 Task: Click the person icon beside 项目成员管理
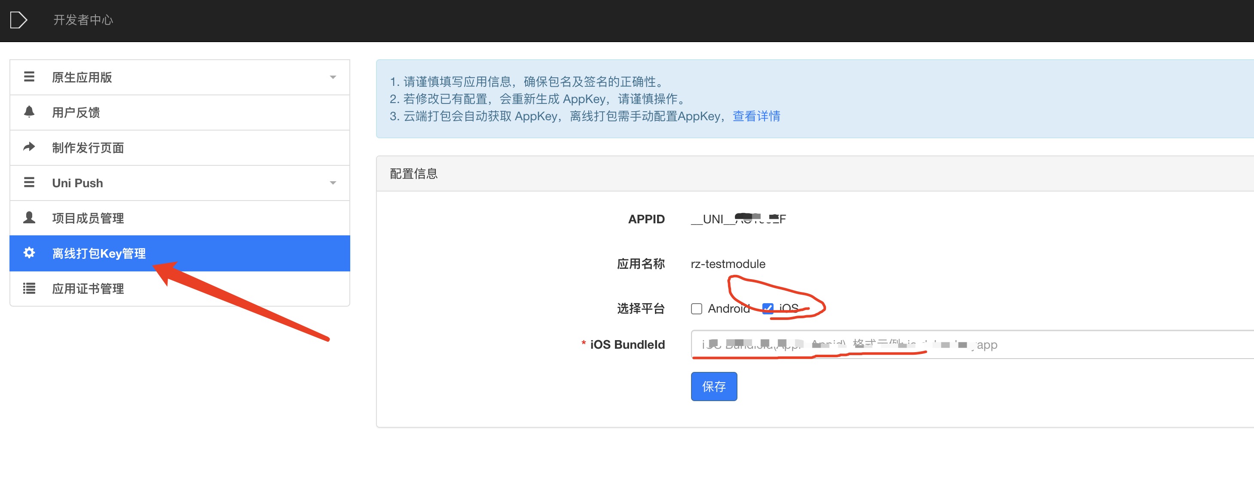(x=29, y=217)
